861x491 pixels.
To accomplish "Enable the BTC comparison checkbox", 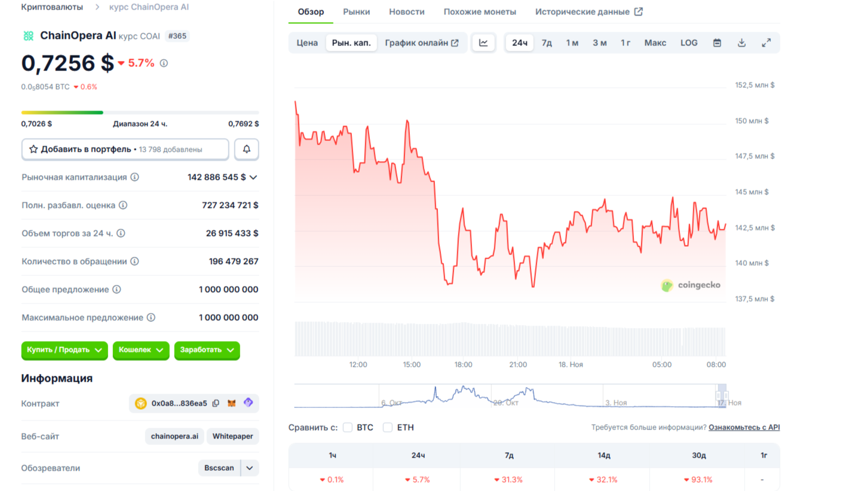I will 348,428.
